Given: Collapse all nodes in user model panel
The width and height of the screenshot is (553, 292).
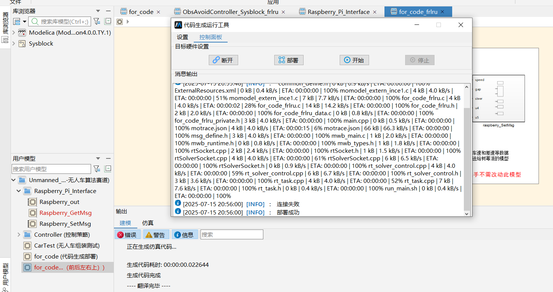Looking at the screenshot, I should pos(108,169).
